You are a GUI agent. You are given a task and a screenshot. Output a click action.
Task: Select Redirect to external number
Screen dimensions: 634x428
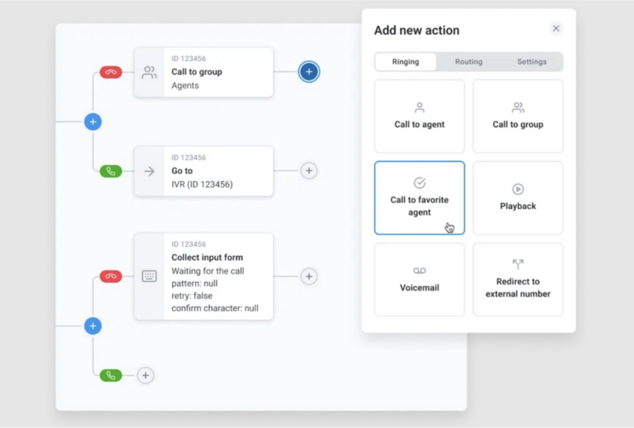[518, 280]
